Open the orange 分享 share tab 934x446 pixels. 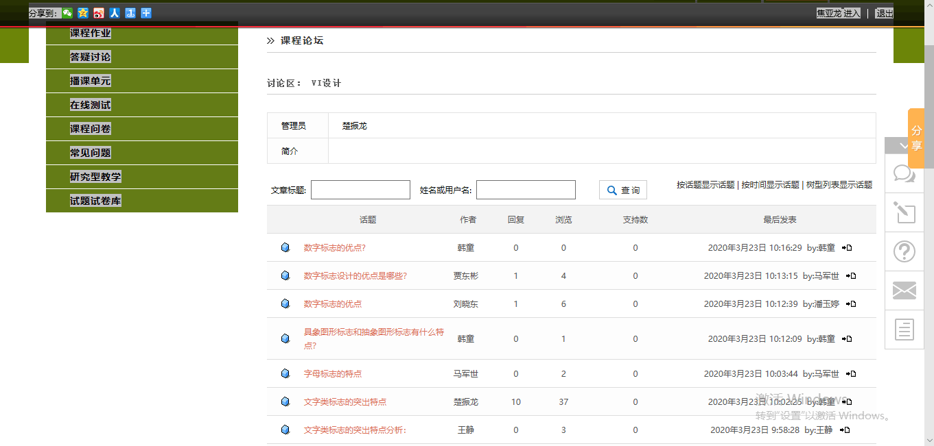click(916, 138)
